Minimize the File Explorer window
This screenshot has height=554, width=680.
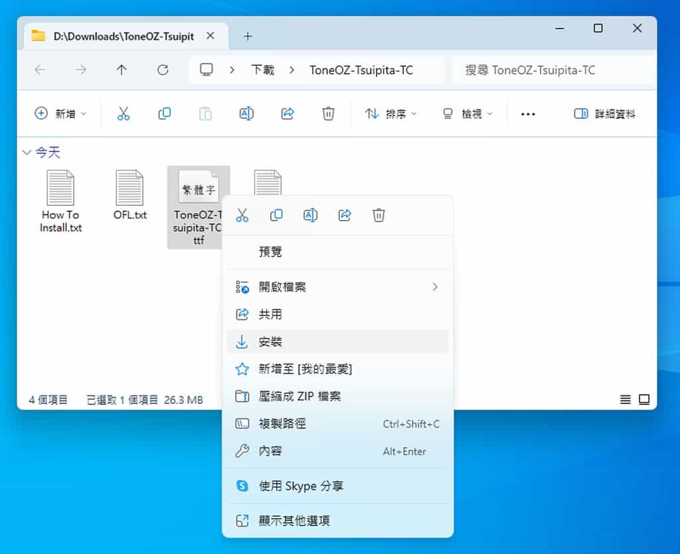[560, 29]
